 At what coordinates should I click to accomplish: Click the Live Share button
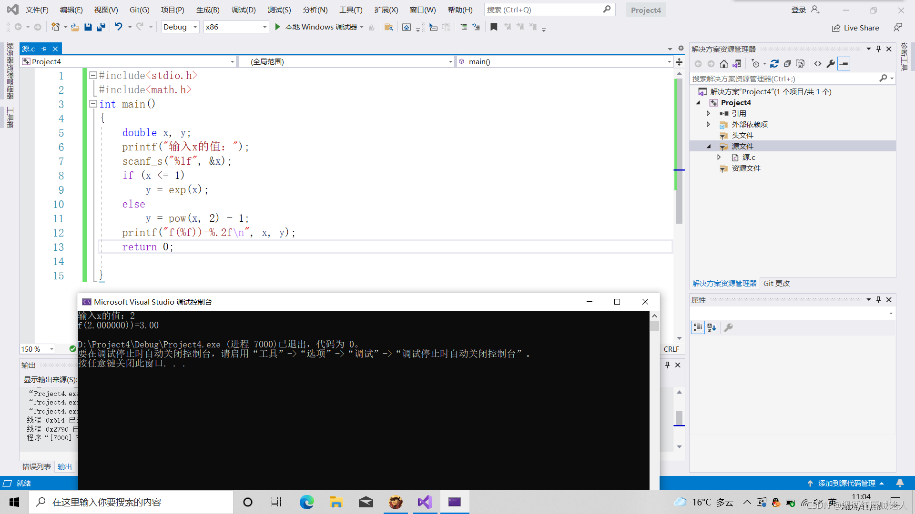click(x=855, y=28)
